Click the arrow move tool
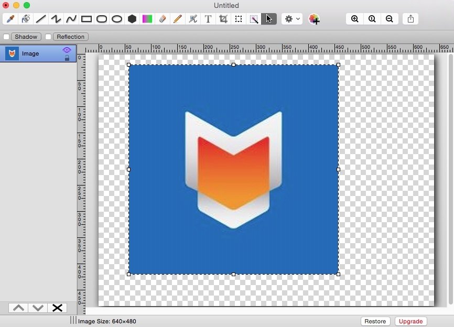Viewport: 454px width, 327px height. point(269,19)
